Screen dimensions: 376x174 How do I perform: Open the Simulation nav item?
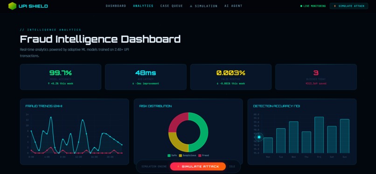[203, 6]
